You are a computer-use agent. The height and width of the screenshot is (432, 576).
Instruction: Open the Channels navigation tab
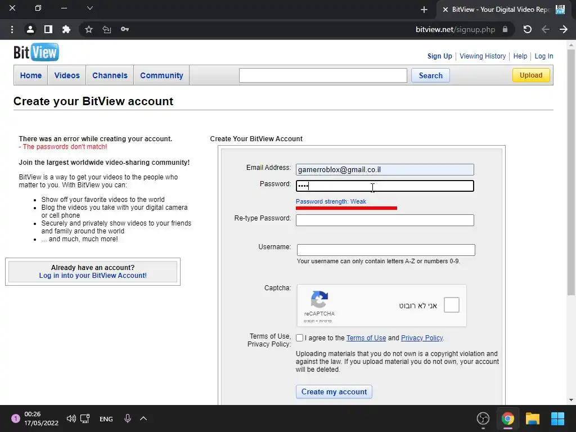tap(110, 75)
